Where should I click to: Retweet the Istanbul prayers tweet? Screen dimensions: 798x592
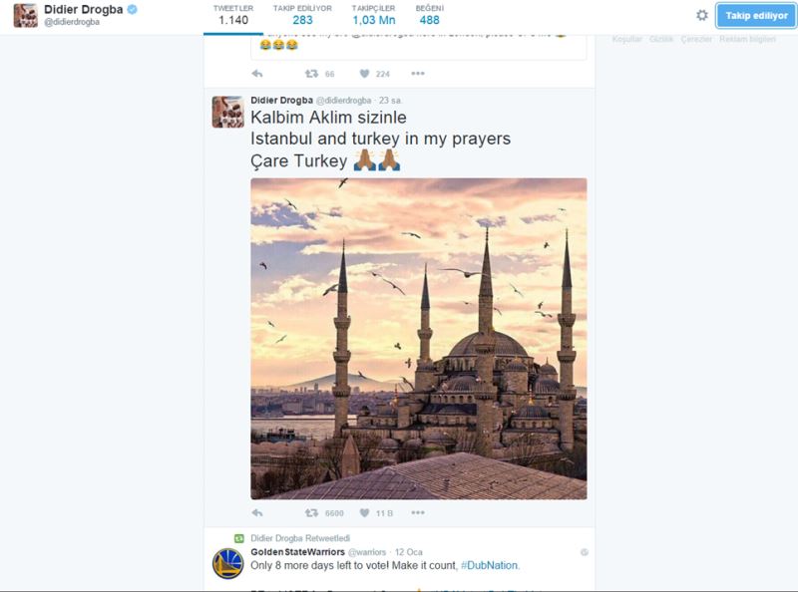pyautogui.click(x=311, y=512)
